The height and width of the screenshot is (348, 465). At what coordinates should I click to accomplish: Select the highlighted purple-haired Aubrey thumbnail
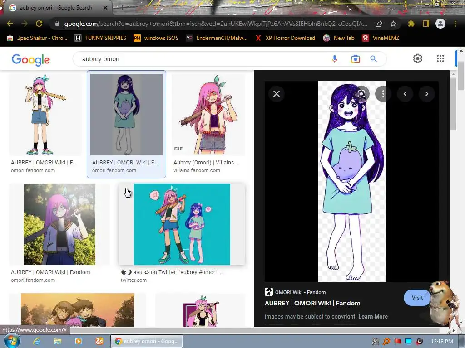point(126,115)
